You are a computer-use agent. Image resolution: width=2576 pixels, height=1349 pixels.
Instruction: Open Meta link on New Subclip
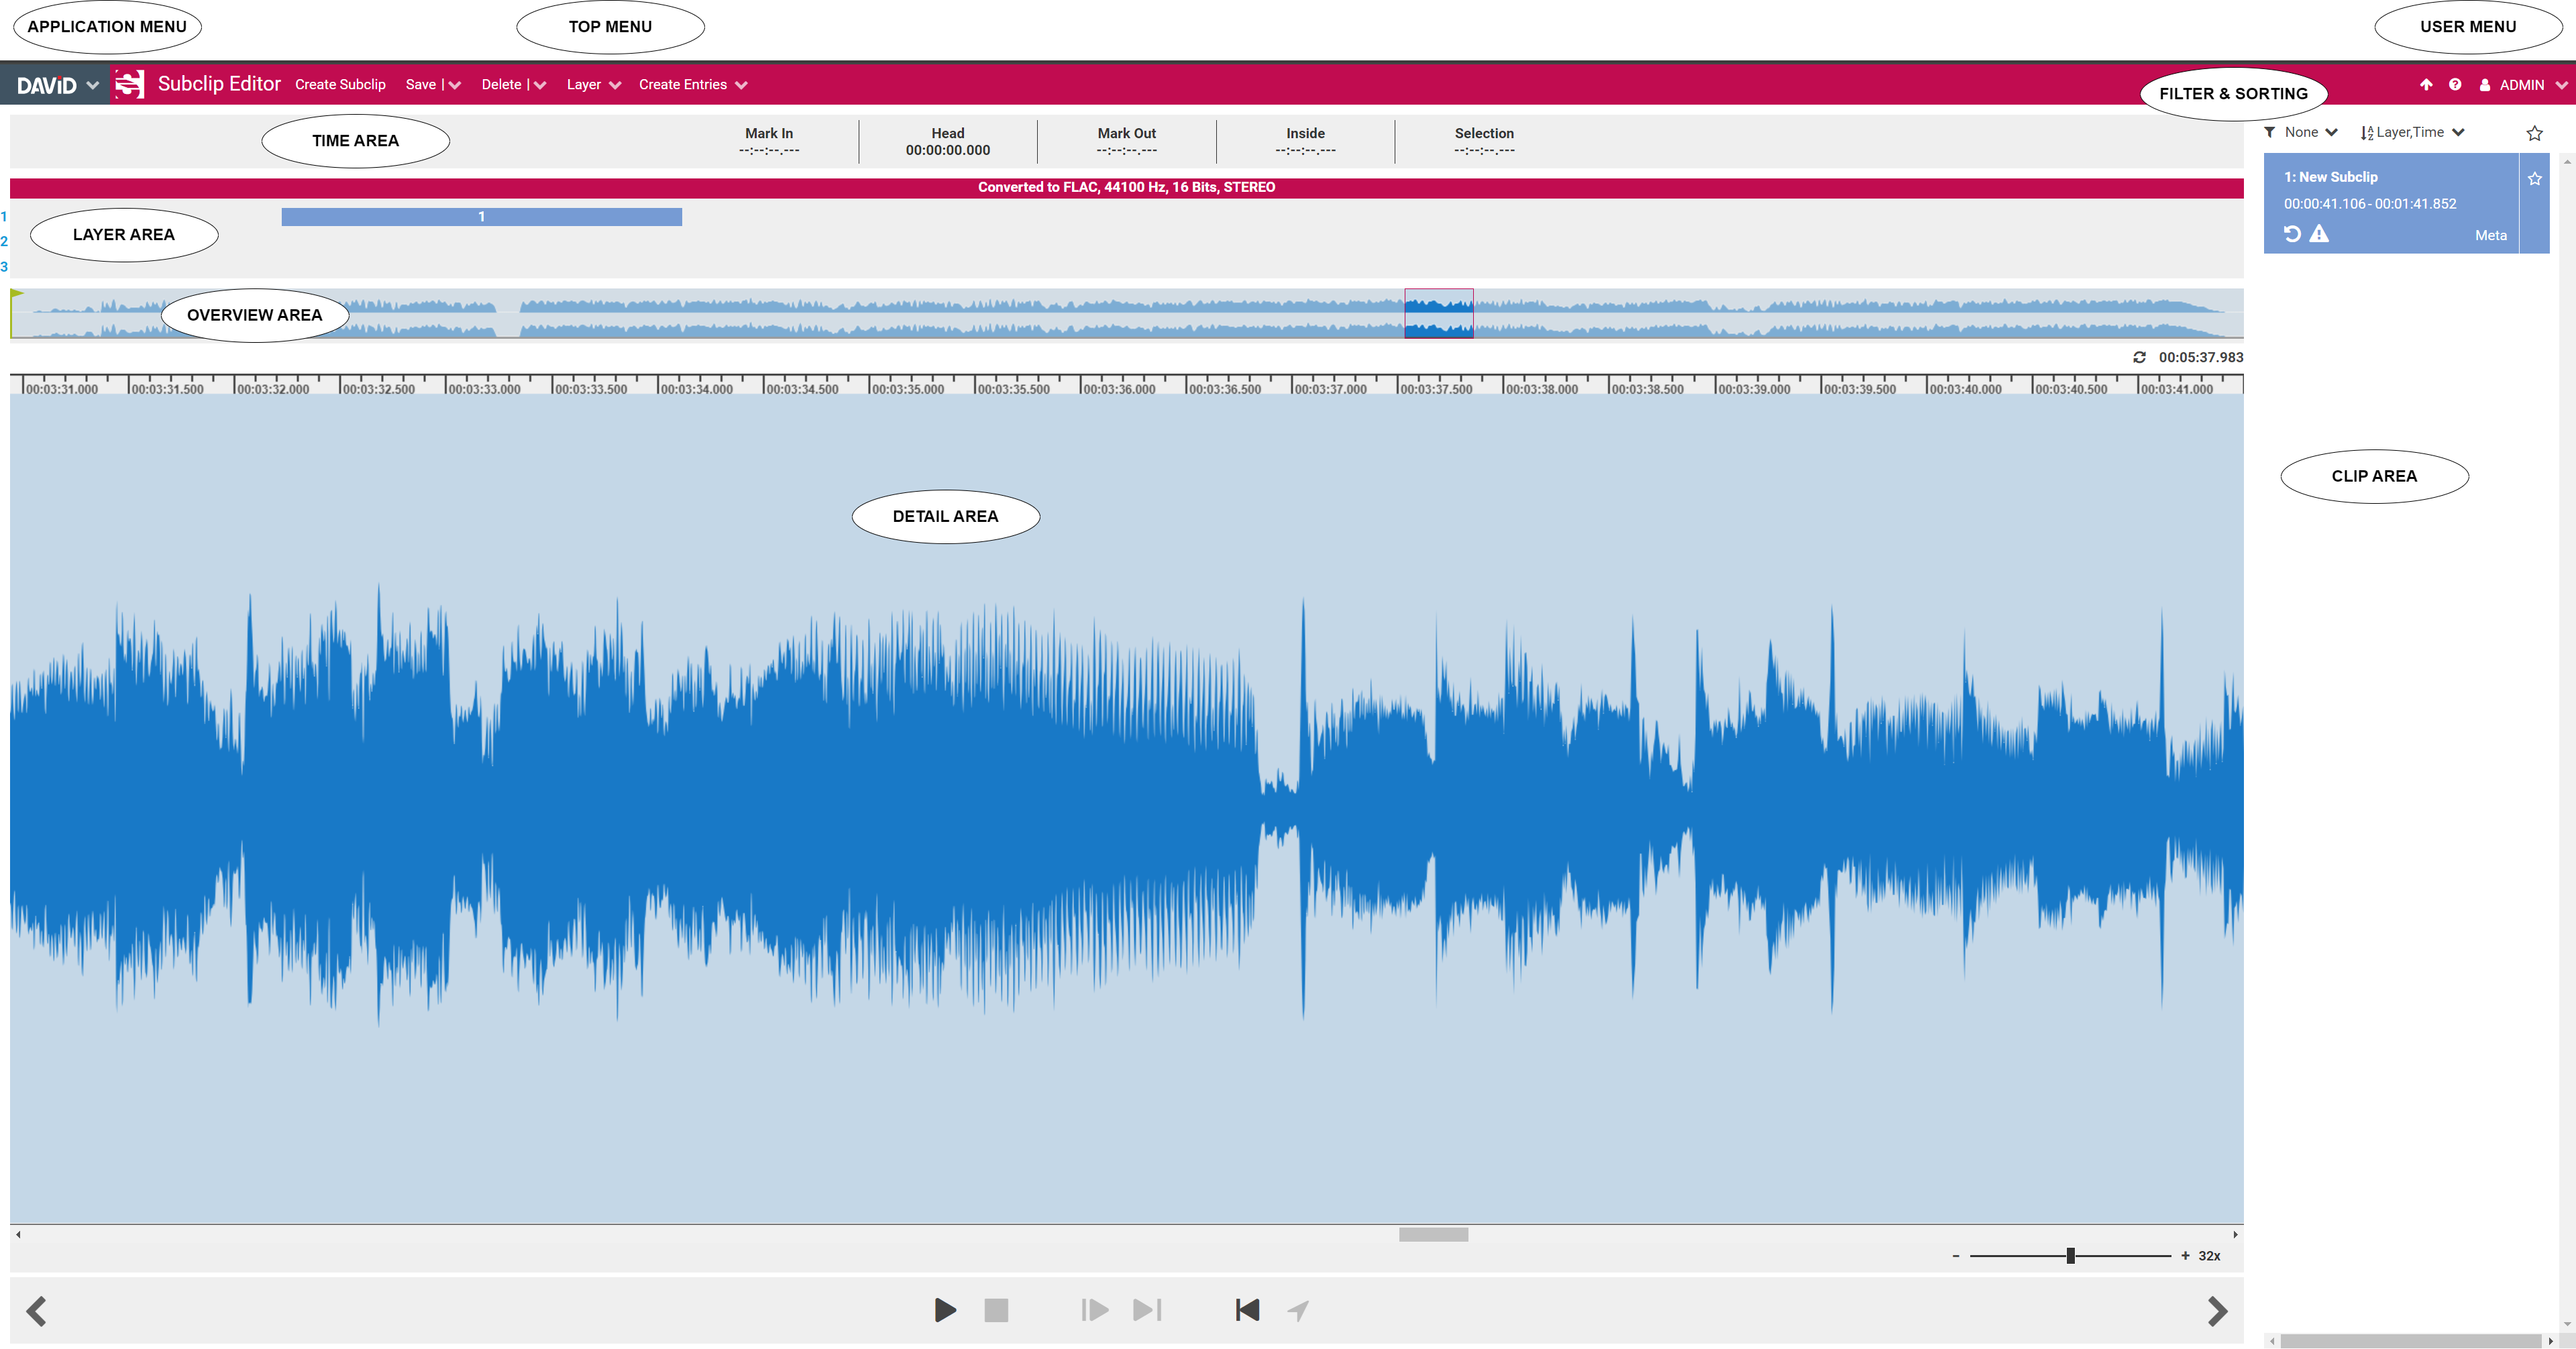2490,235
